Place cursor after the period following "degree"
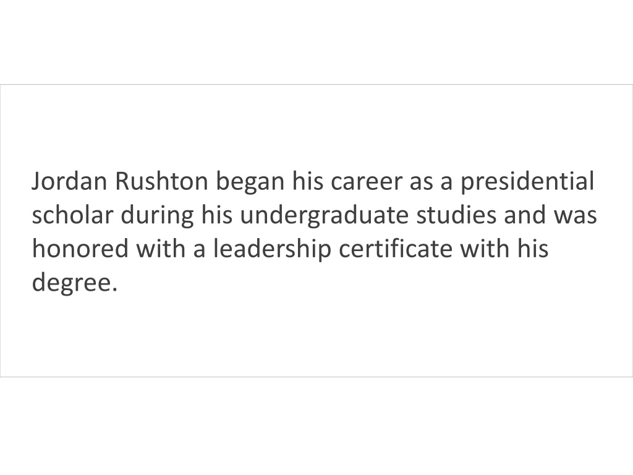Viewport: 633px width, 475px height. pos(118,283)
